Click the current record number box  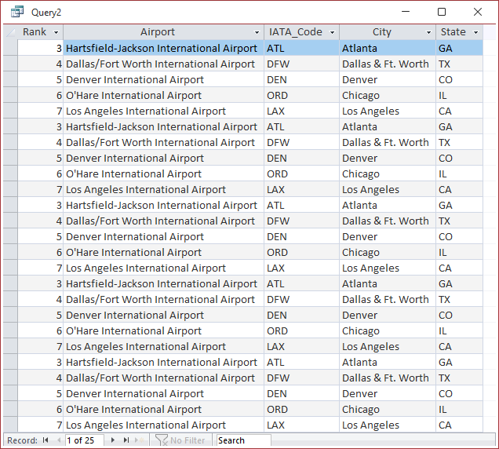click(84, 440)
